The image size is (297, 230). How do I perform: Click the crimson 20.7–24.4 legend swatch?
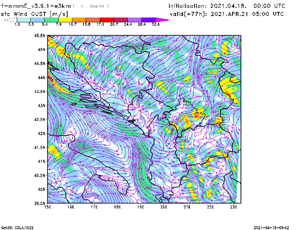[121, 20]
